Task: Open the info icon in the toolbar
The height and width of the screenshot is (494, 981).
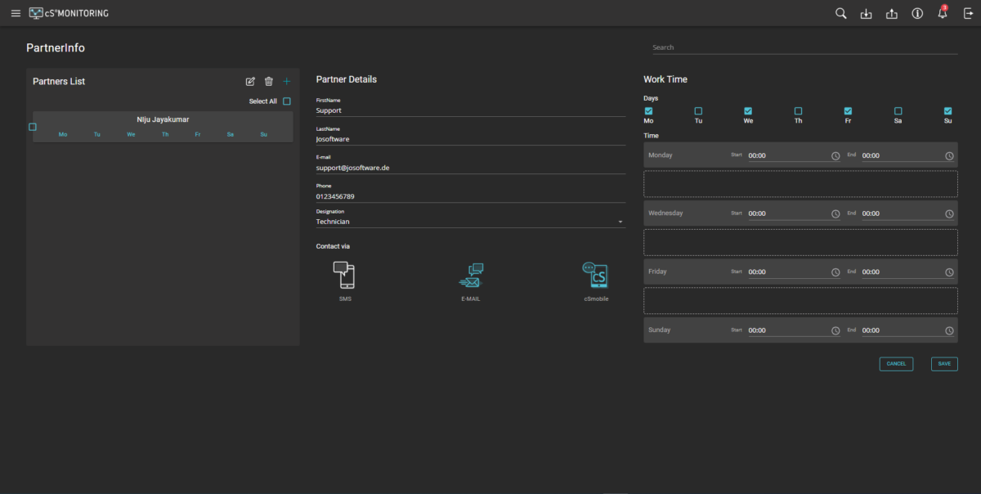Action: pos(916,13)
